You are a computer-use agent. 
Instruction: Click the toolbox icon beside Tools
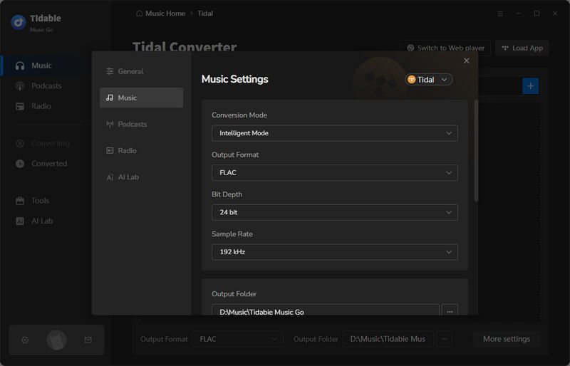[x=20, y=201]
